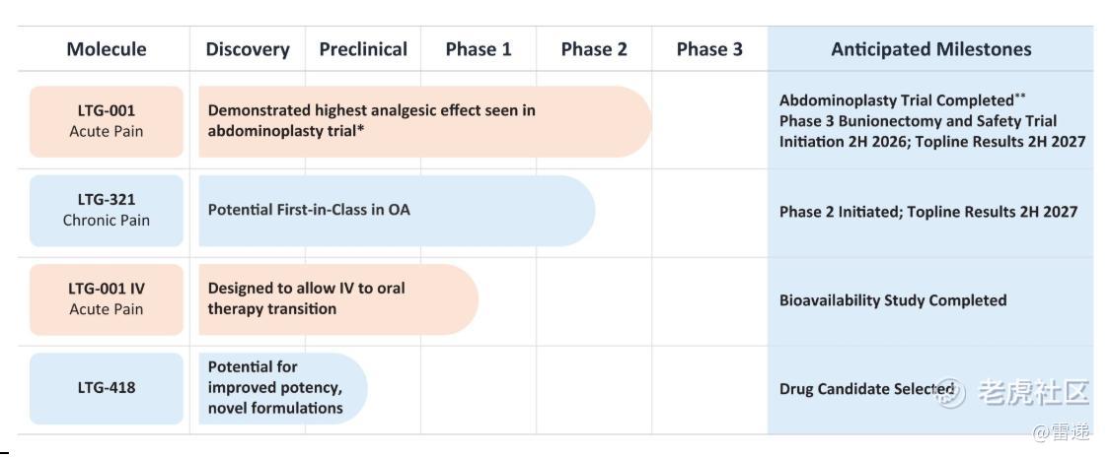This screenshot has width=1111, height=457.
Task: Click the abdominoplasty trial progress bar
Action: [x=425, y=122]
